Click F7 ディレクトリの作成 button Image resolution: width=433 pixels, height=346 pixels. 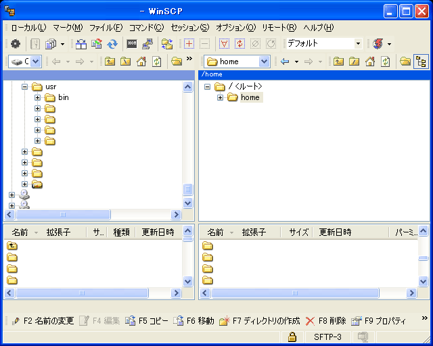(x=260, y=321)
